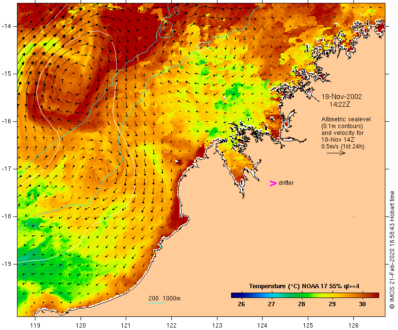Click longitude label '123'
The width and height of the screenshot is (398, 330).
217,325
